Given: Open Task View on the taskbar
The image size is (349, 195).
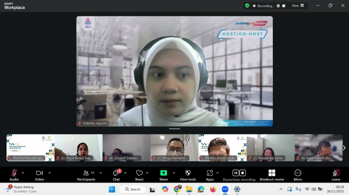Looking at the screenshot, I should 152,189.
